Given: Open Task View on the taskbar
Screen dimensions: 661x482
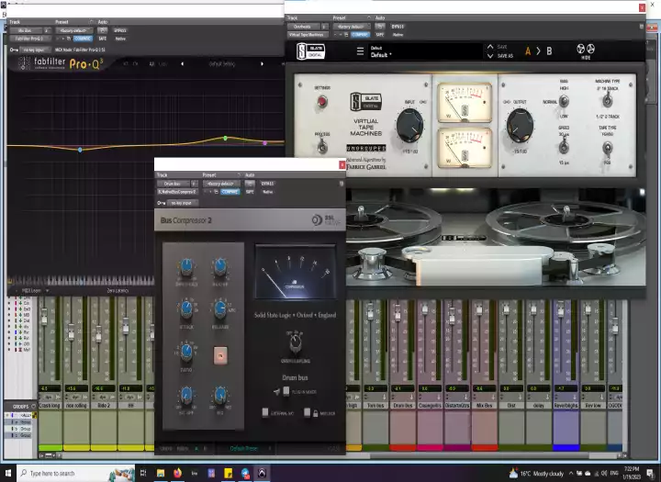Looking at the screenshot, I should [143, 473].
